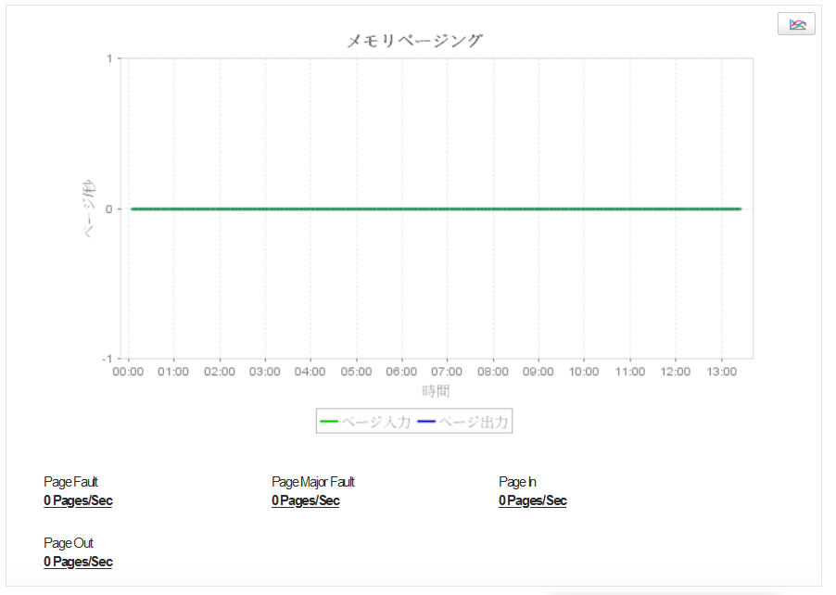The height and width of the screenshot is (595, 836).
Task: Click the Page In heading label
Action: coord(516,481)
